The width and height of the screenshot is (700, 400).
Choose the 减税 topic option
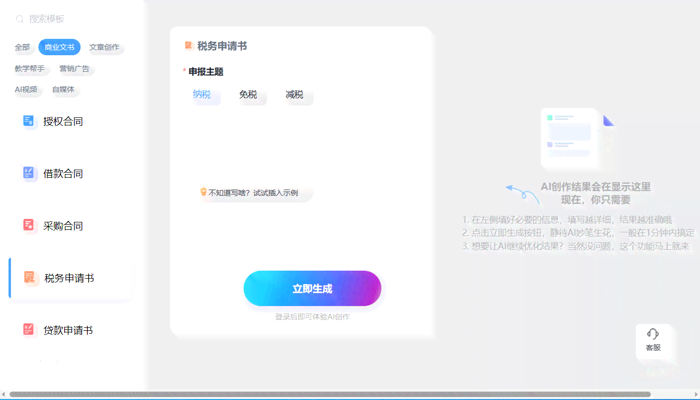click(294, 95)
